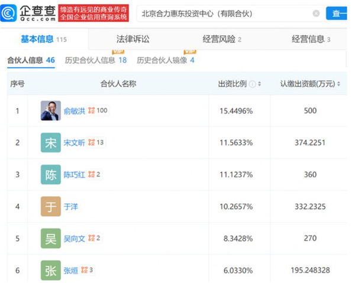Viewport: 355px width, 283px height.
Task: Click the 500 amount cell
Action: click(x=310, y=110)
